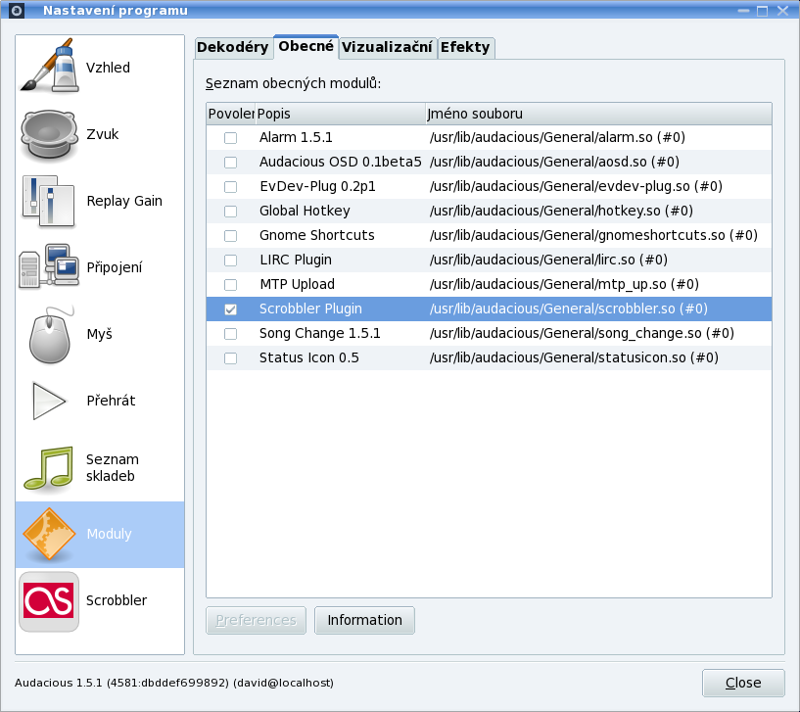Select the Moduly orange puzzle icon

(49, 534)
